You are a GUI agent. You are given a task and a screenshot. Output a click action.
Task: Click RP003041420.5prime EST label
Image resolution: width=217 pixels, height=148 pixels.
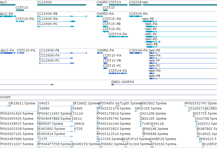tap(17, 114)
